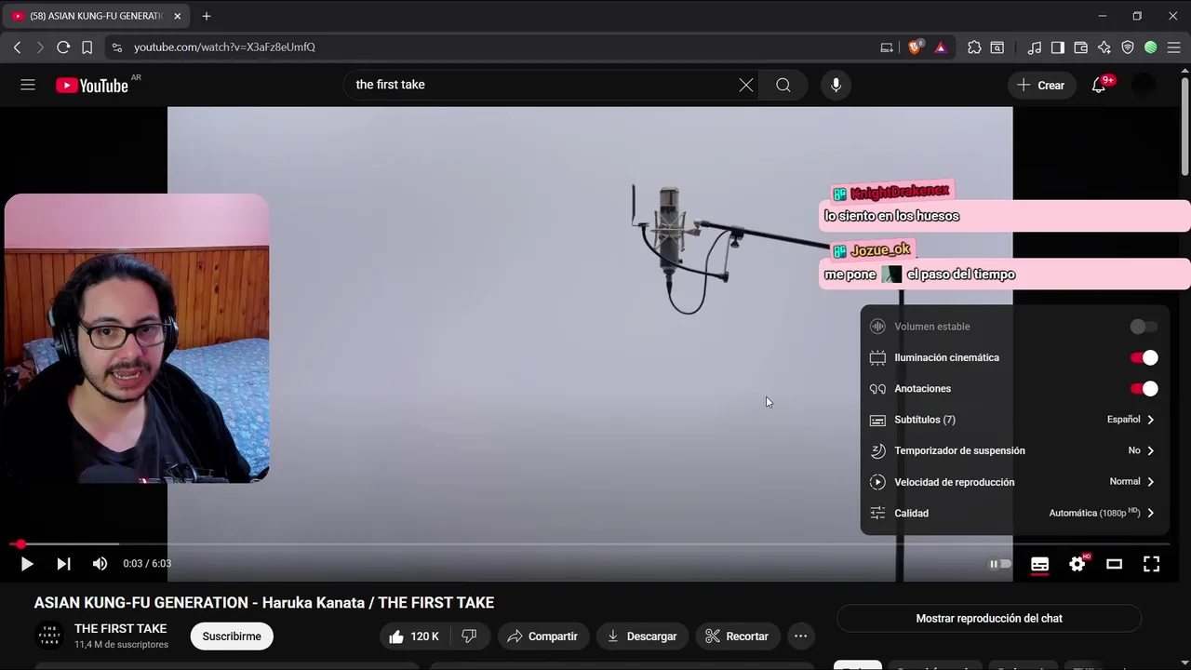Enter fullscreen mode

point(1151,564)
